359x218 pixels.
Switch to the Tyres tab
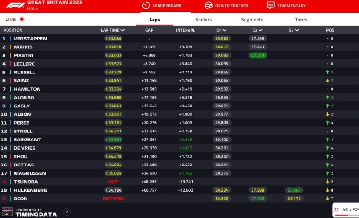tap(301, 20)
